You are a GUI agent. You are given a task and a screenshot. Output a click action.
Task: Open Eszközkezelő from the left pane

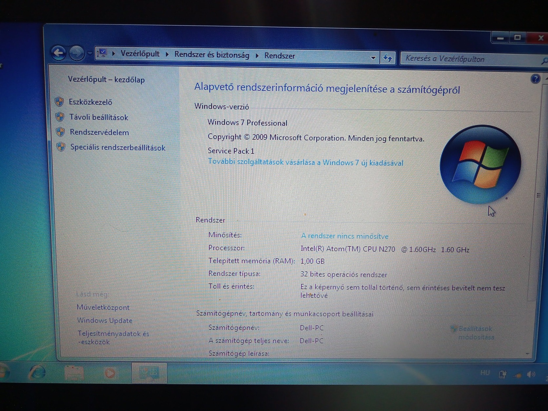(x=90, y=102)
